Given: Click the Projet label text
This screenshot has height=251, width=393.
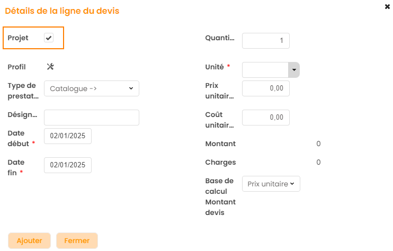Looking at the screenshot, I should pyautogui.click(x=18, y=38).
